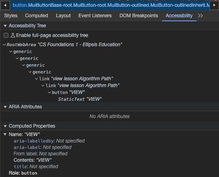Collapse the button "VIEW" tree node
This screenshot has height=177, width=219.
(49, 92)
